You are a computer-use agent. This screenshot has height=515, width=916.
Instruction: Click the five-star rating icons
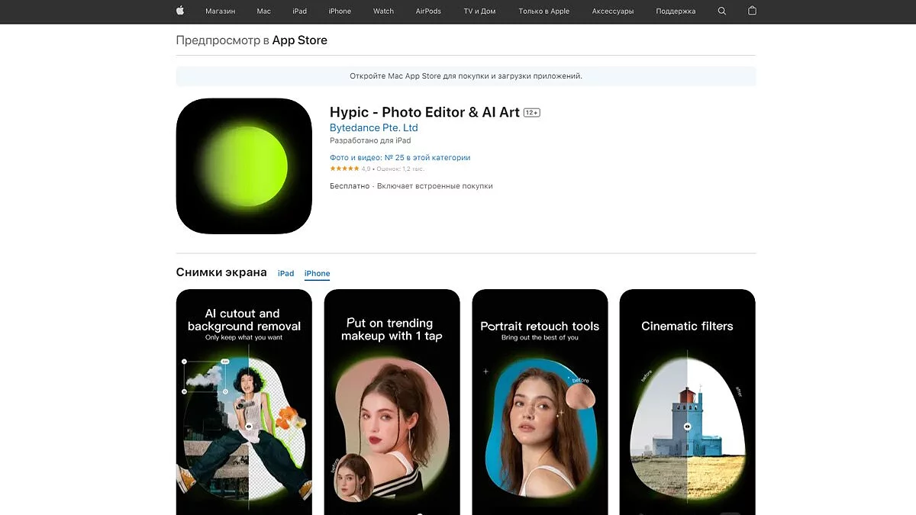[x=344, y=169]
